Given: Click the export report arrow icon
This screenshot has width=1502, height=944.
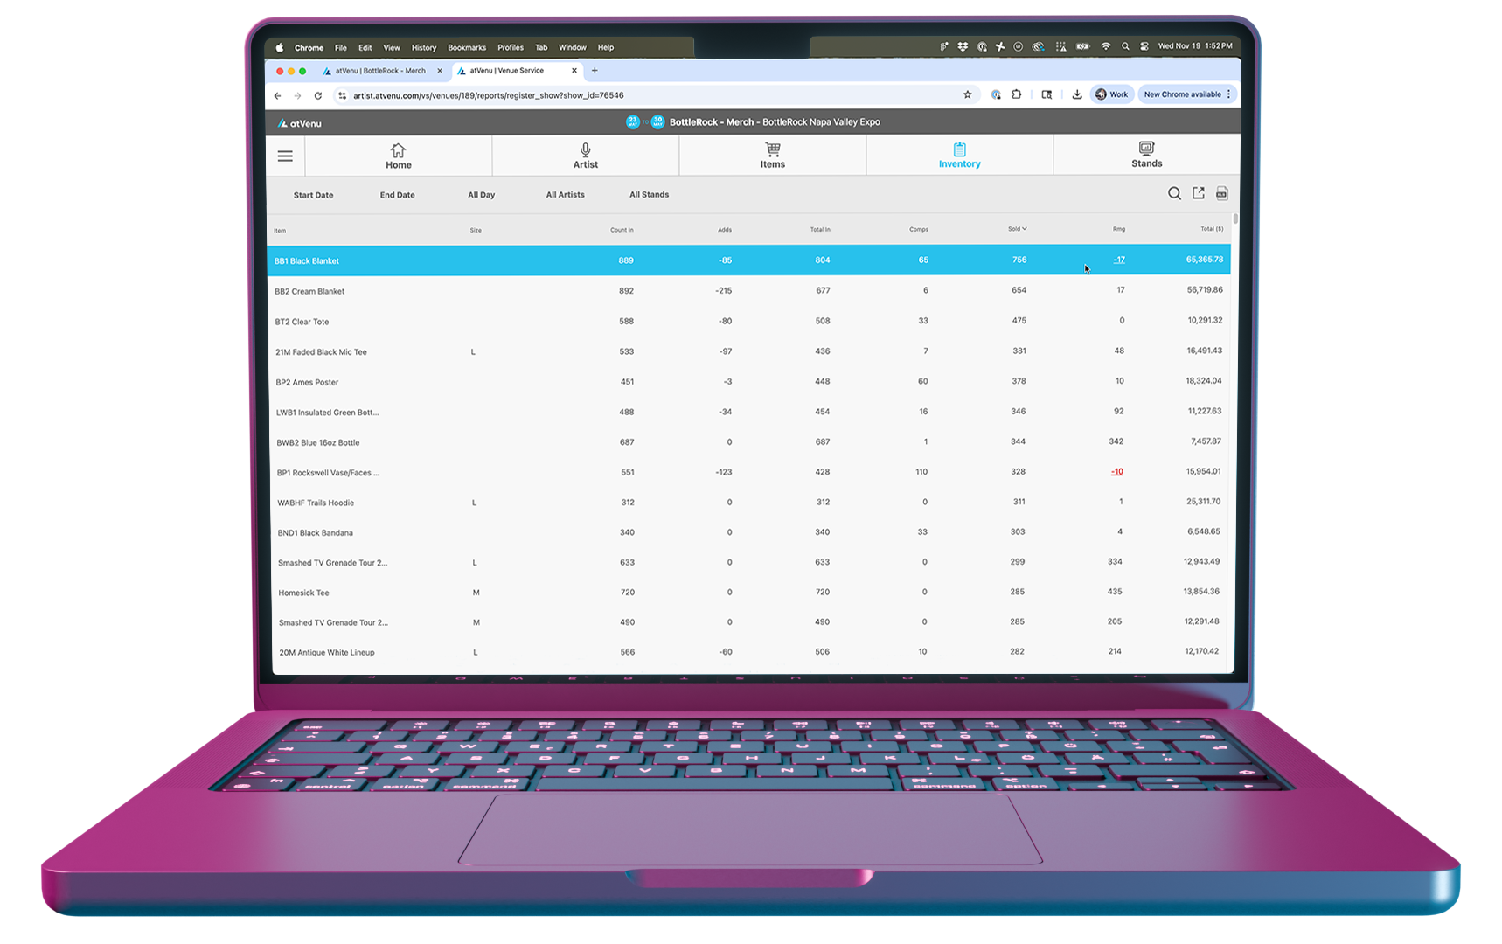Looking at the screenshot, I should tap(1199, 193).
